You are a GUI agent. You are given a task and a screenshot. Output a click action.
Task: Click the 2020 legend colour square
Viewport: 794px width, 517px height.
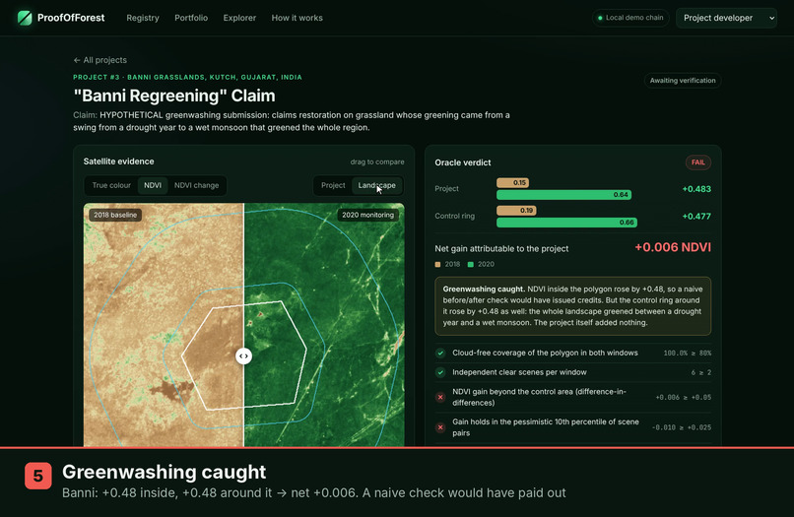click(471, 264)
